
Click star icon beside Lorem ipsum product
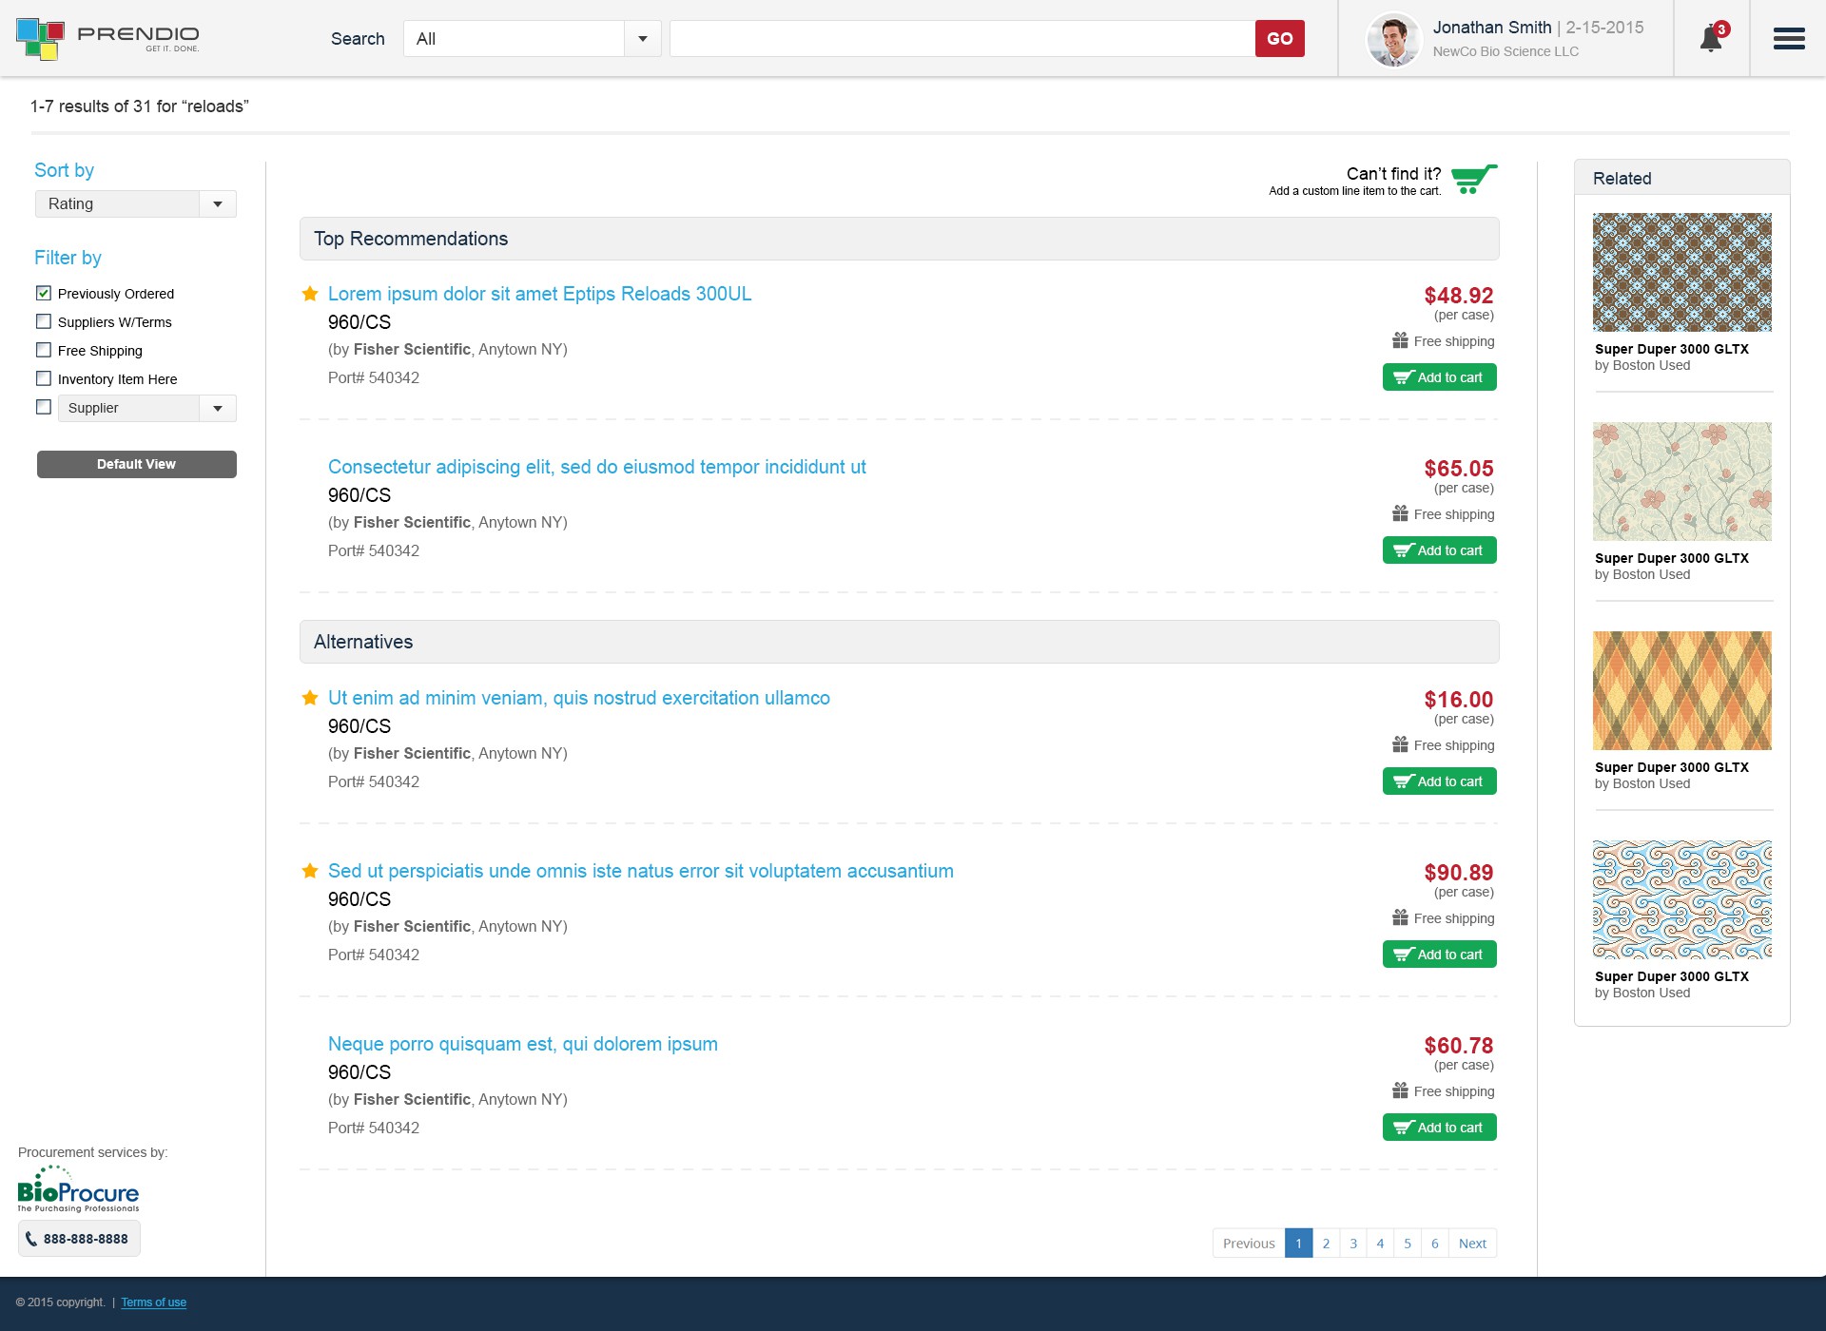pyautogui.click(x=310, y=294)
